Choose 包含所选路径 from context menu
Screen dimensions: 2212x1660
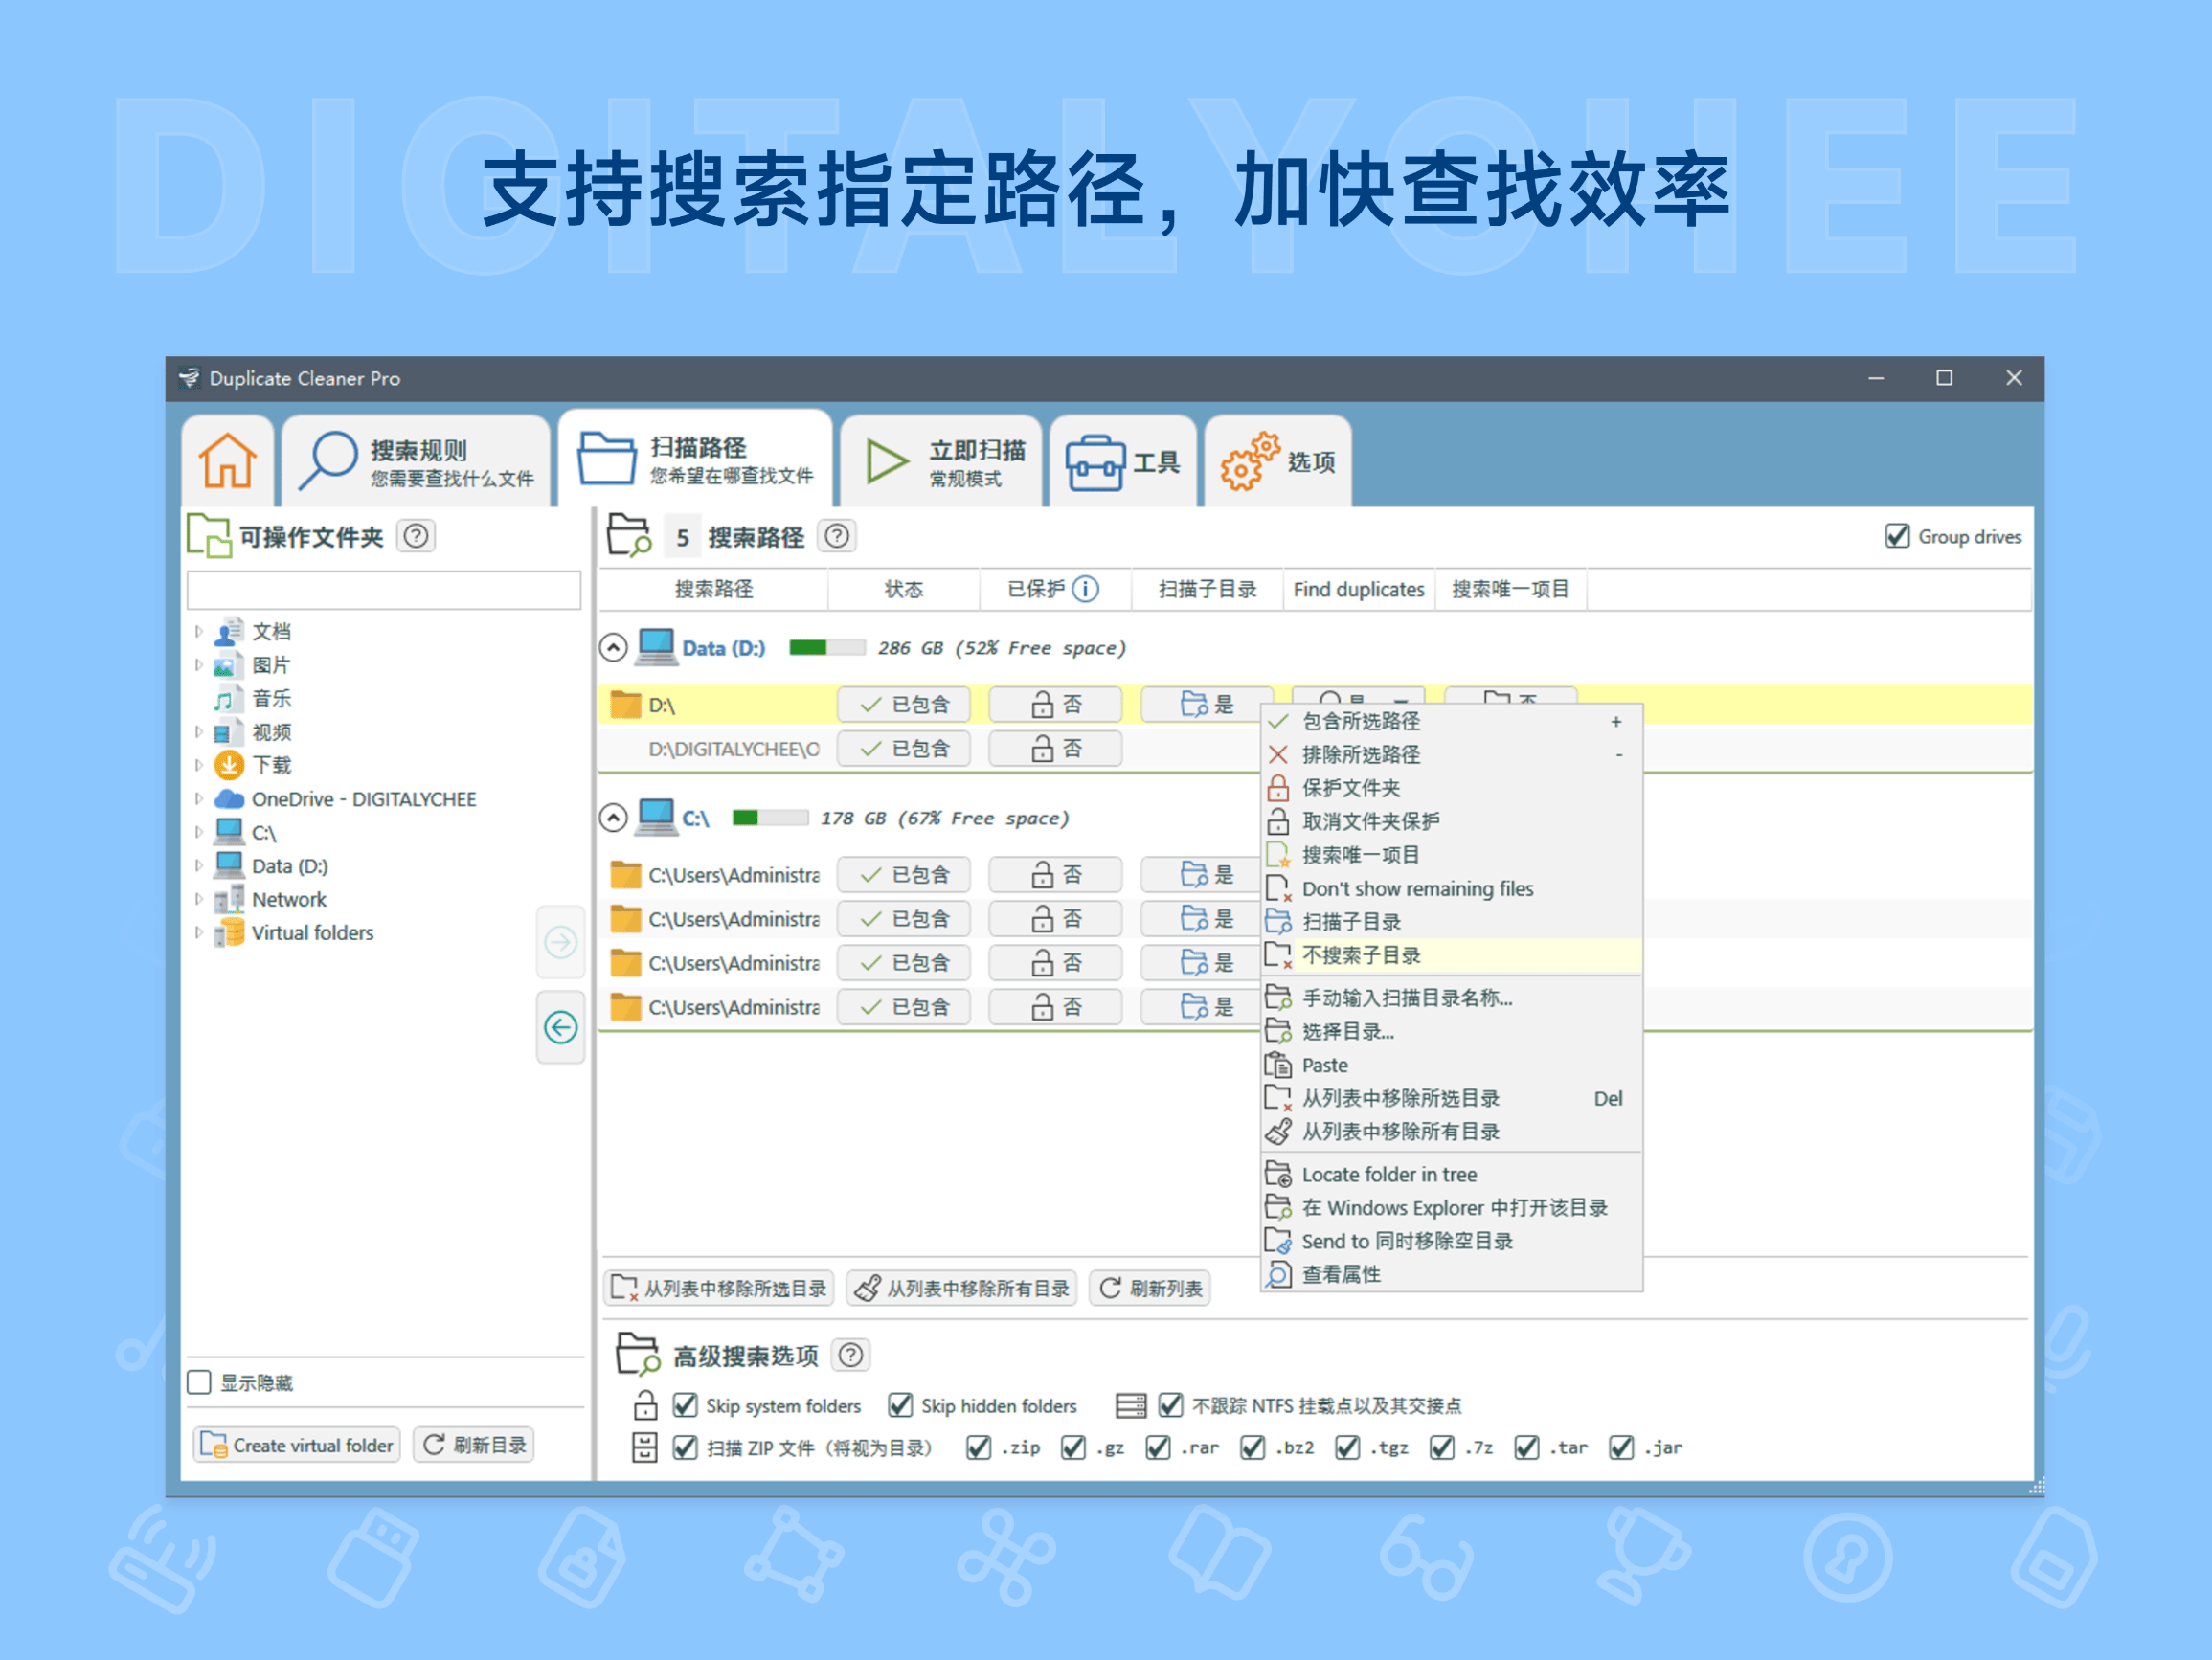[x=1451, y=721]
